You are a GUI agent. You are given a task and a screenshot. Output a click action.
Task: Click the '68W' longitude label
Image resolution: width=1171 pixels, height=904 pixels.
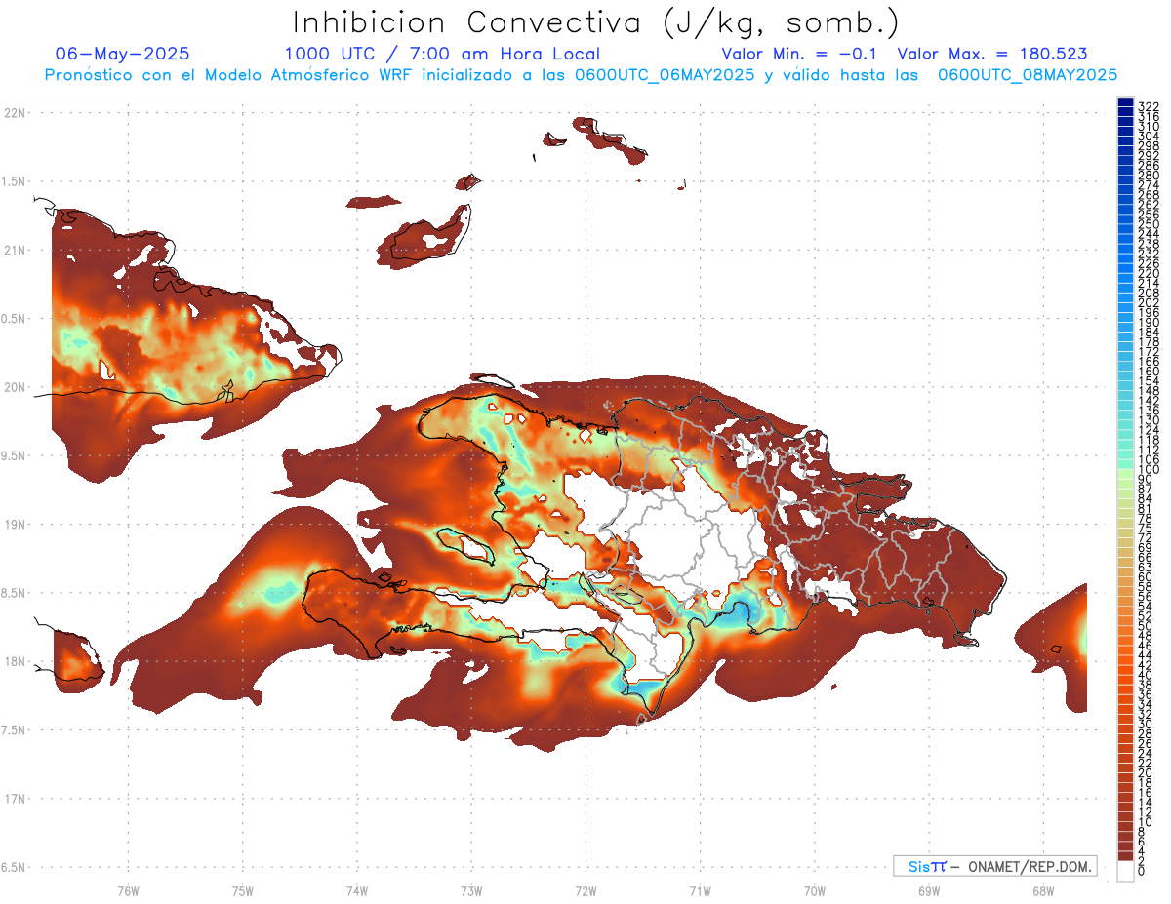pyautogui.click(x=1042, y=890)
